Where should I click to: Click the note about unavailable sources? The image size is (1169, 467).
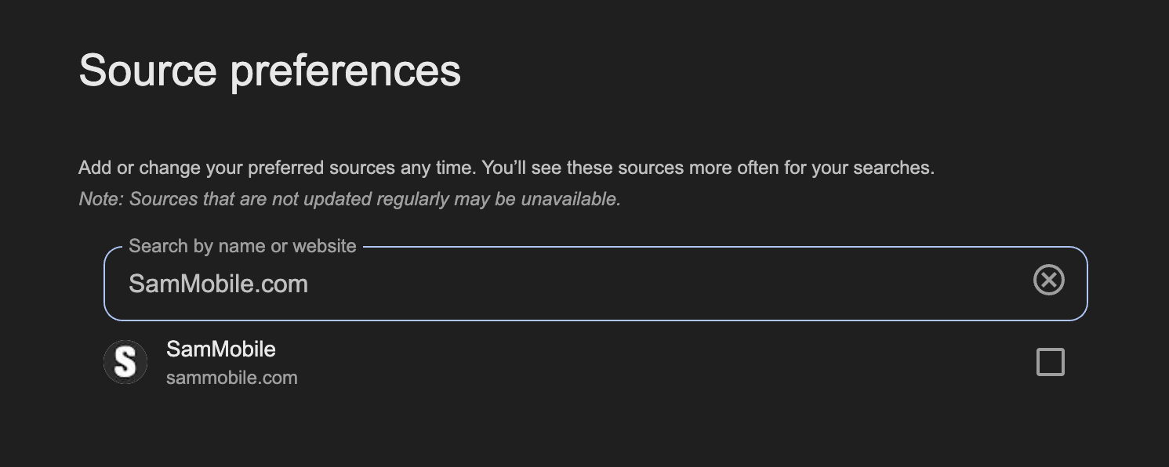350,199
